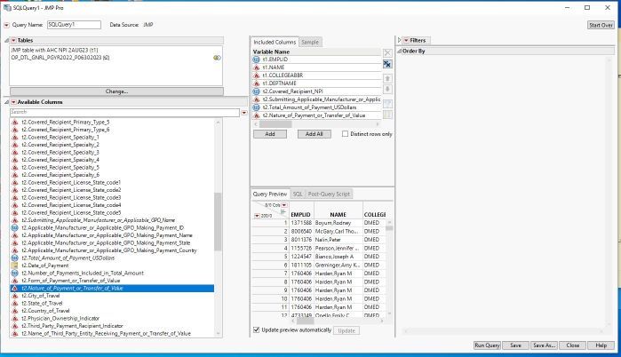Open the Query Name red triangle menu
The height and width of the screenshot is (357, 621).
pos(6,25)
